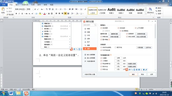The height and width of the screenshot is (96, 172).
Task: Click the 恢复本页默认设置 button
Action: (x=90, y=74)
